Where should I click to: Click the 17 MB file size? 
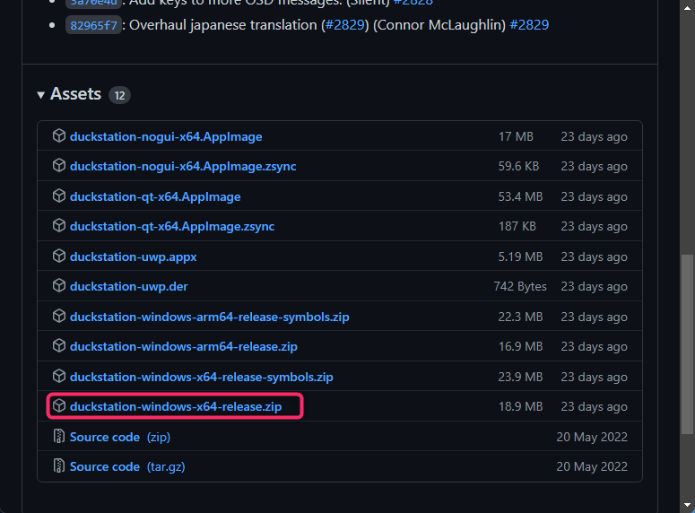click(x=516, y=136)
